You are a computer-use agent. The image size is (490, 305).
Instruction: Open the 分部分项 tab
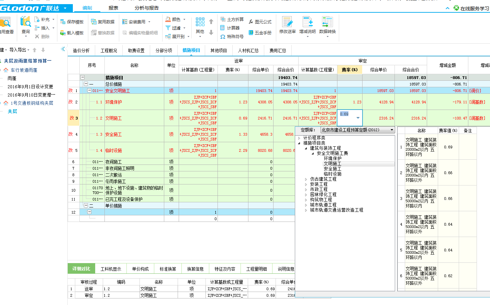pyautogui.click(x=164, y=50)
